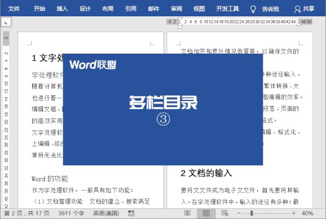Click the zoom slider handle
Screen dimensions: 326x219
252,213
